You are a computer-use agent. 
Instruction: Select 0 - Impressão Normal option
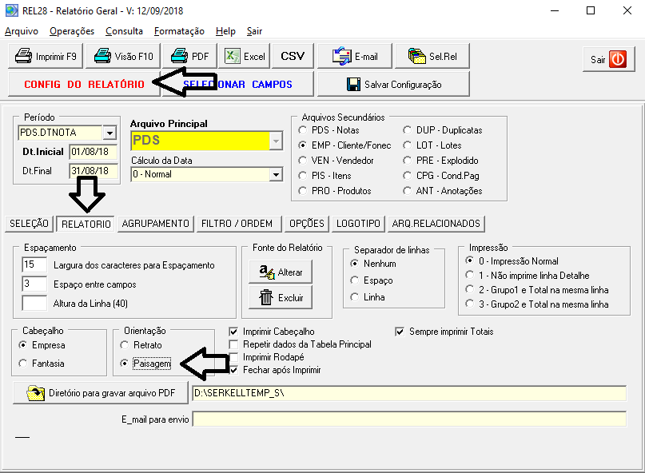[x=469, y=260]
